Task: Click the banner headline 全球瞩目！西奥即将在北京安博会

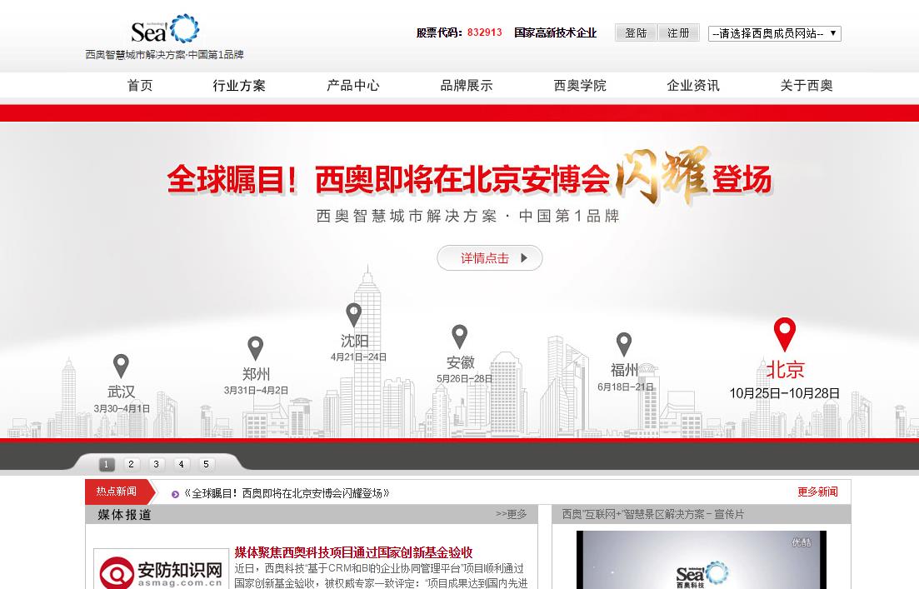Action: tap(388, 179)
